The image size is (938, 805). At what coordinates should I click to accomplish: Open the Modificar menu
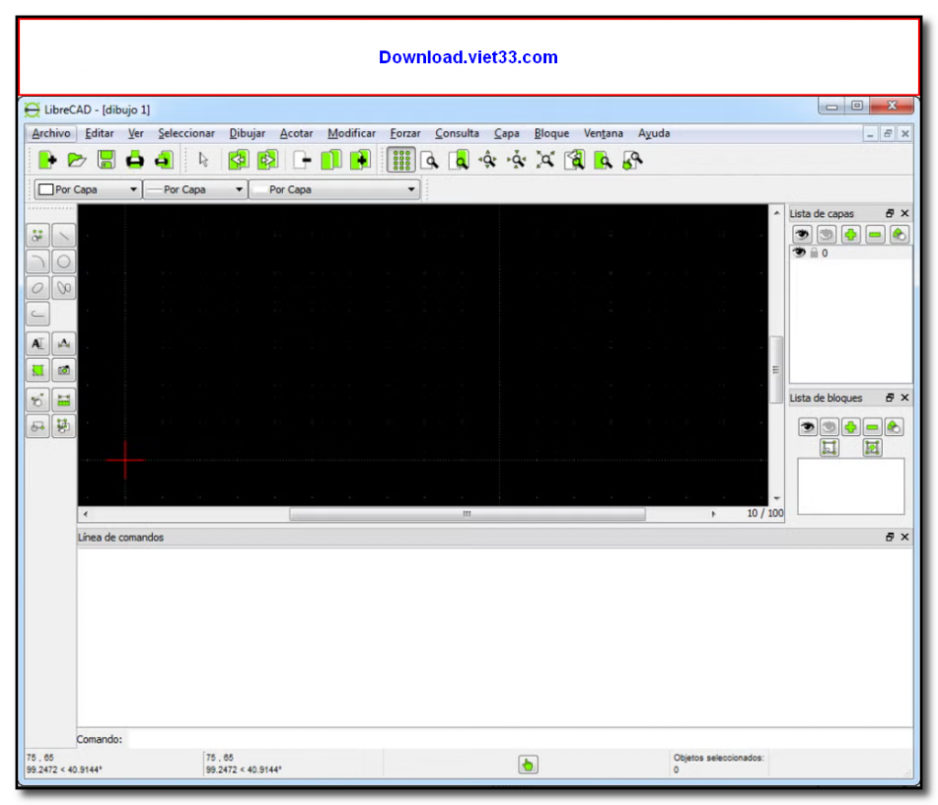pos(352,133)
